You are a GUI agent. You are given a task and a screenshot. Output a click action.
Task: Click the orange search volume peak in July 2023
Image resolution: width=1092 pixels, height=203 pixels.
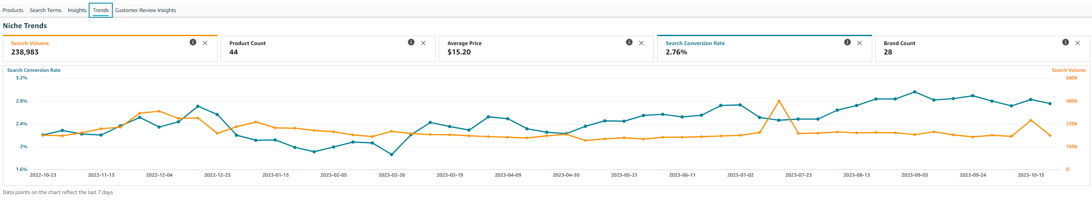(x=779, y=101)
